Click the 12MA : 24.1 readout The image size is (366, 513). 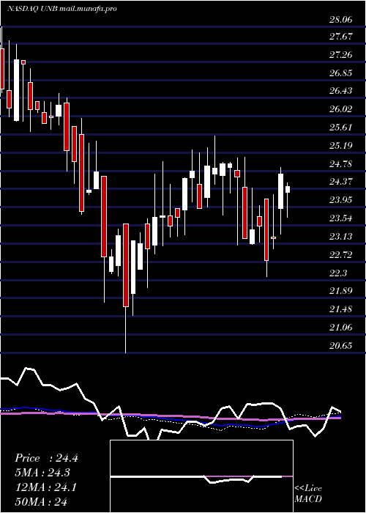point(45,487)
